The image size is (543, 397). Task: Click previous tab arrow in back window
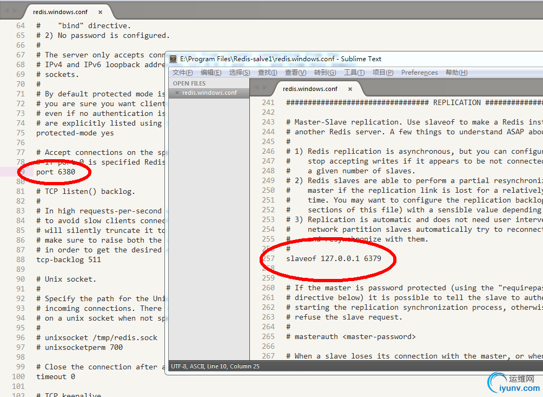point(6,11)
